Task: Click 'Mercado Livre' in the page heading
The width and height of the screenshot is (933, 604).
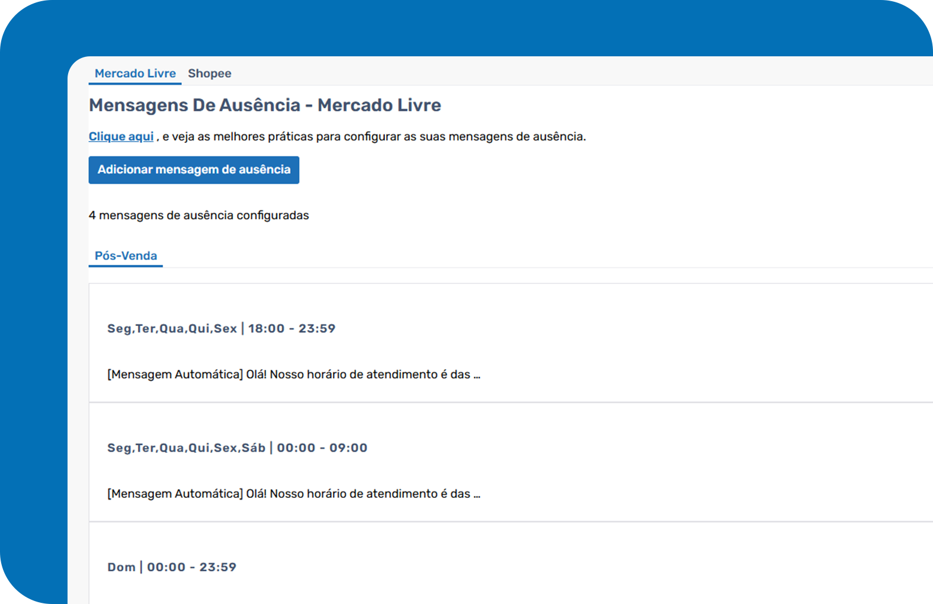Action: 379,106
